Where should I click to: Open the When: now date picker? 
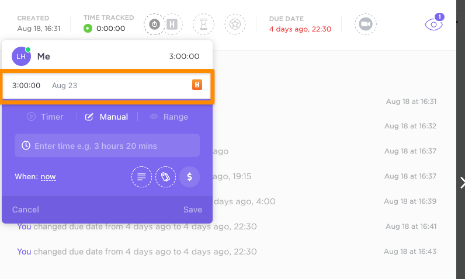pyautogui.click(x=48, y=177)
